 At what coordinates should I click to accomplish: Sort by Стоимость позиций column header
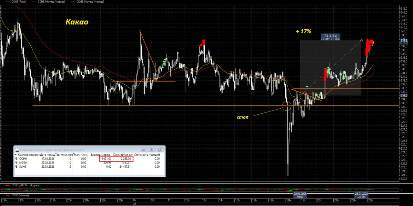147,155
